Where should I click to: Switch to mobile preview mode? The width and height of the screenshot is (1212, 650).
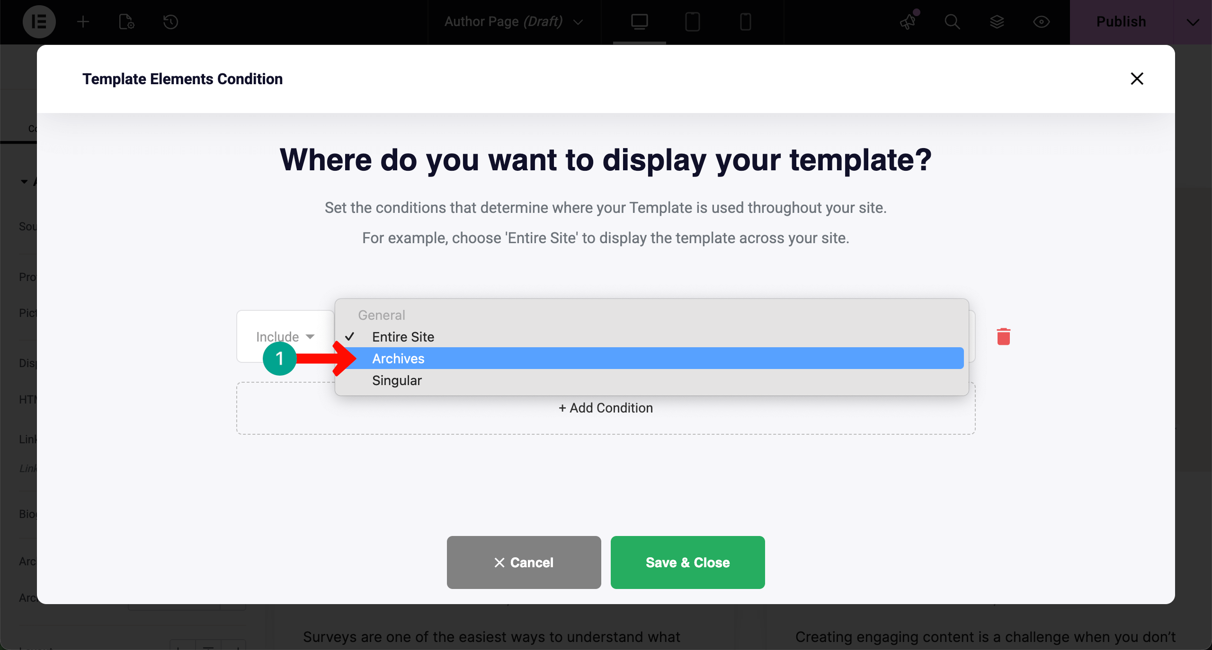(x=745, y=22)
